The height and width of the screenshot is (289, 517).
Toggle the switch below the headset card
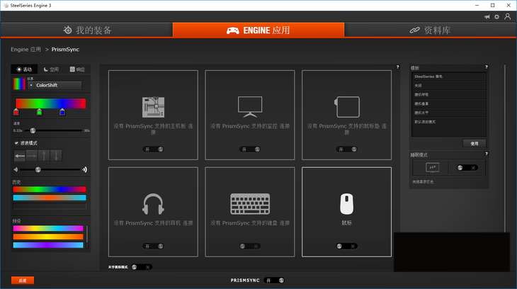tap(142, 267)
